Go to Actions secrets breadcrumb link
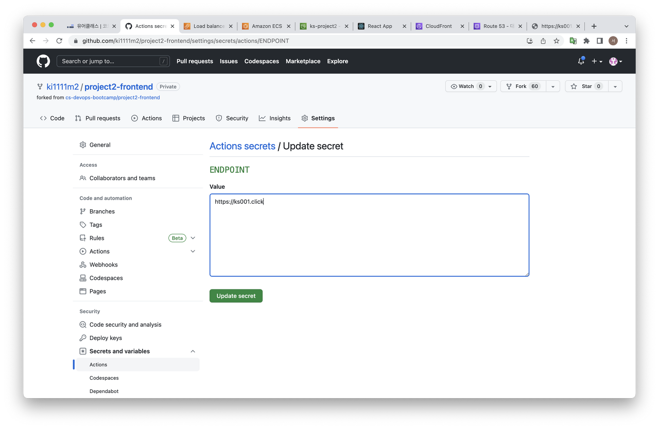659x429 pixels. [242, 146]
